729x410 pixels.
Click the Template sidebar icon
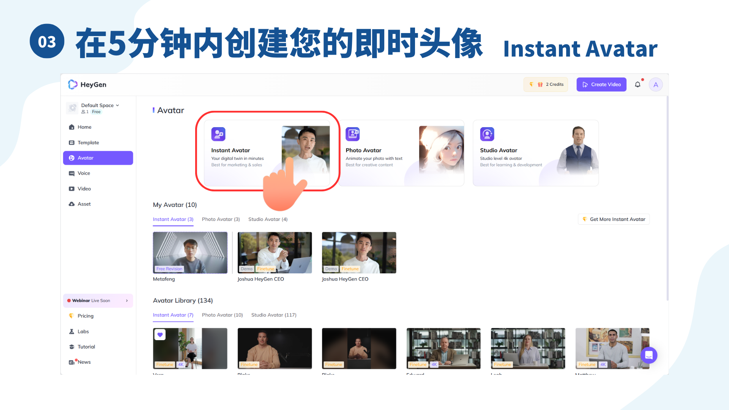pyautogui.click(x=71, y=143)
